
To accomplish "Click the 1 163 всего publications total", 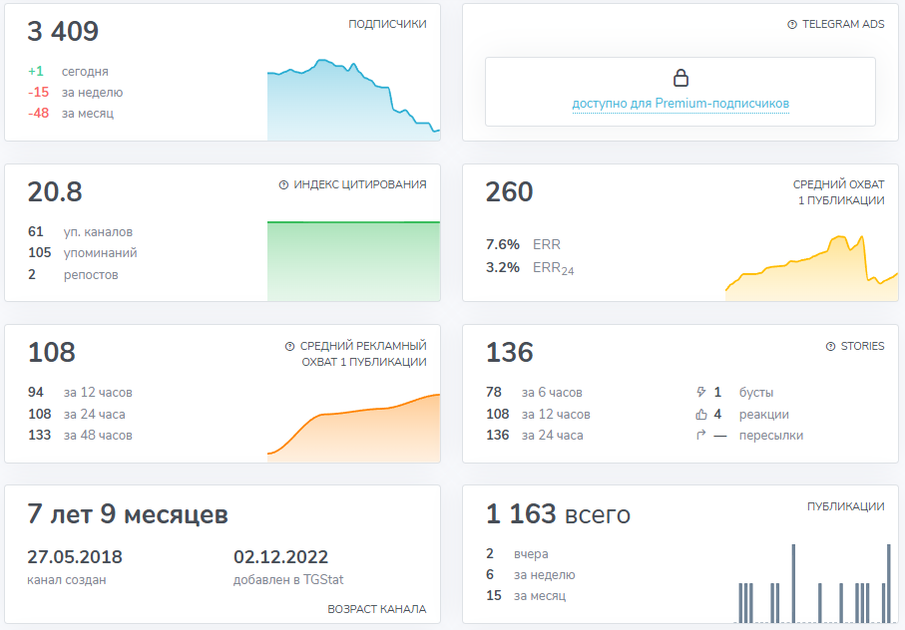I will click(558, 514).
